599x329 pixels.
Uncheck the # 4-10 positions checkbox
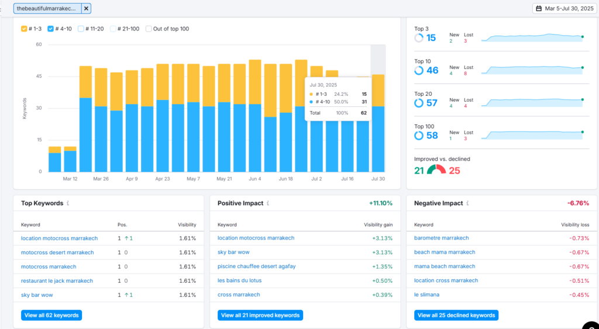50,29
